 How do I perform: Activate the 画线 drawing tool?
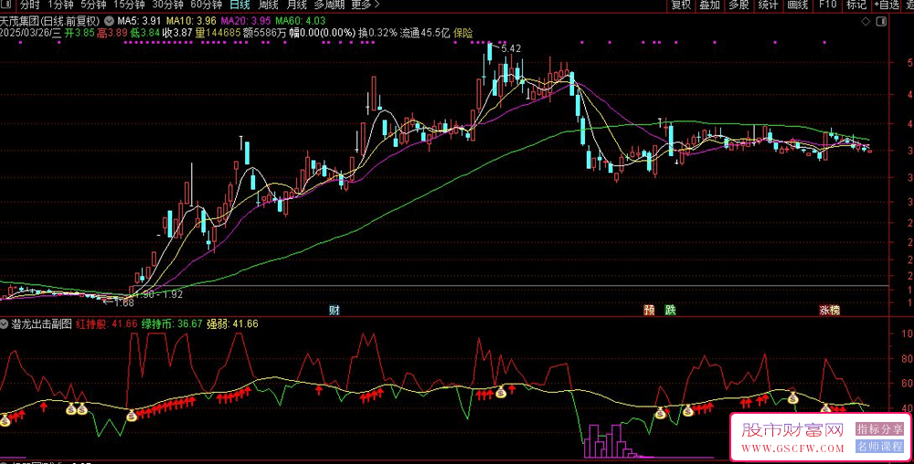pos(797,5)
